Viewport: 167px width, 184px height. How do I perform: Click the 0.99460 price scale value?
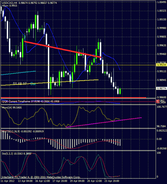(162, 54)
